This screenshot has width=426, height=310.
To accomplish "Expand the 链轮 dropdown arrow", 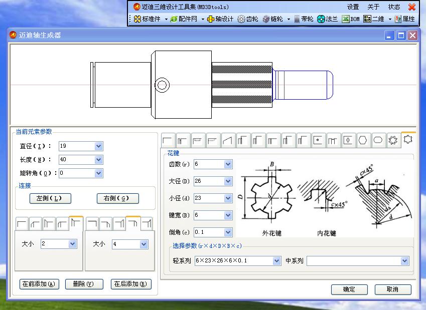I will coord(289,19).
